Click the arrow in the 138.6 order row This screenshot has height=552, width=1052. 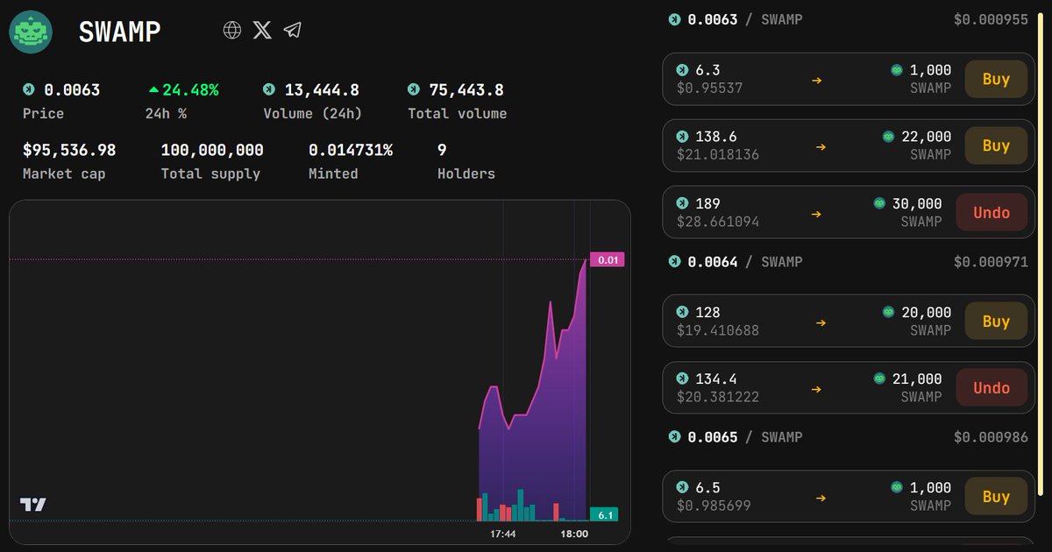click(x=821, y=146)
